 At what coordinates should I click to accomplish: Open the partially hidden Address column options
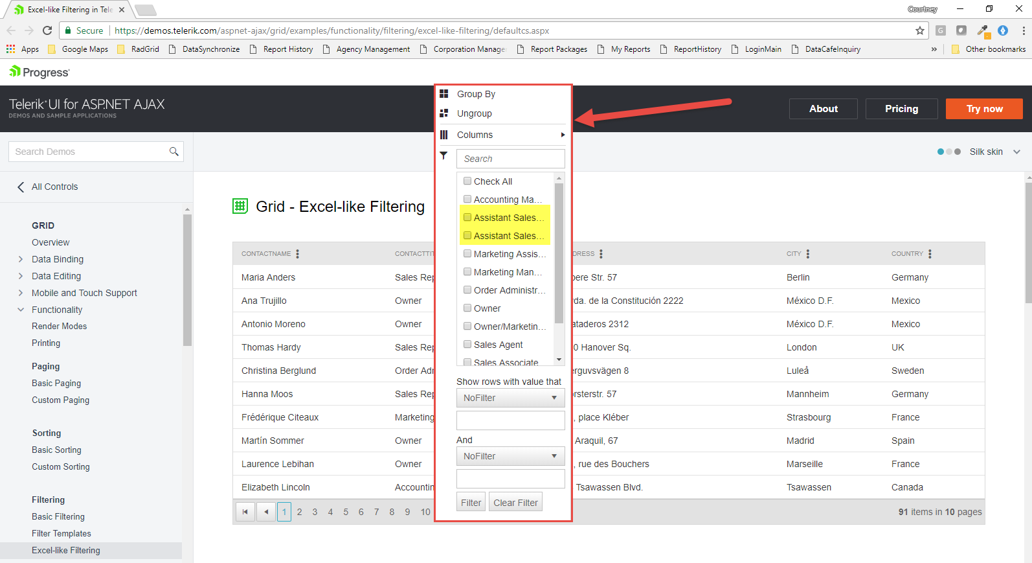(601, 254)
